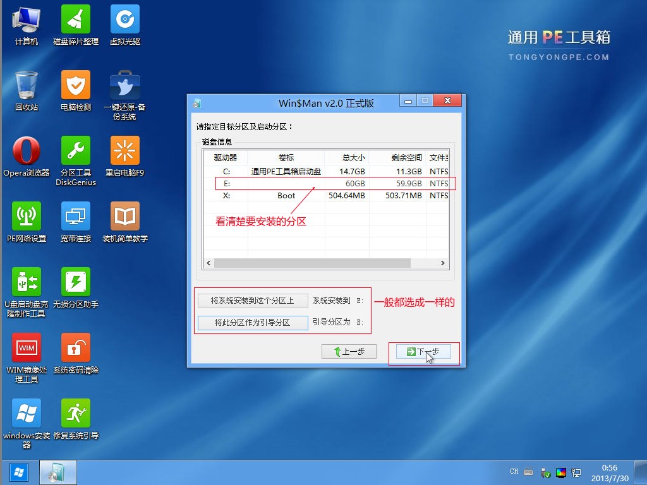Open 修复系统引导 icon
The height and width of the screenshot is (485, 647).
point(76,419)
